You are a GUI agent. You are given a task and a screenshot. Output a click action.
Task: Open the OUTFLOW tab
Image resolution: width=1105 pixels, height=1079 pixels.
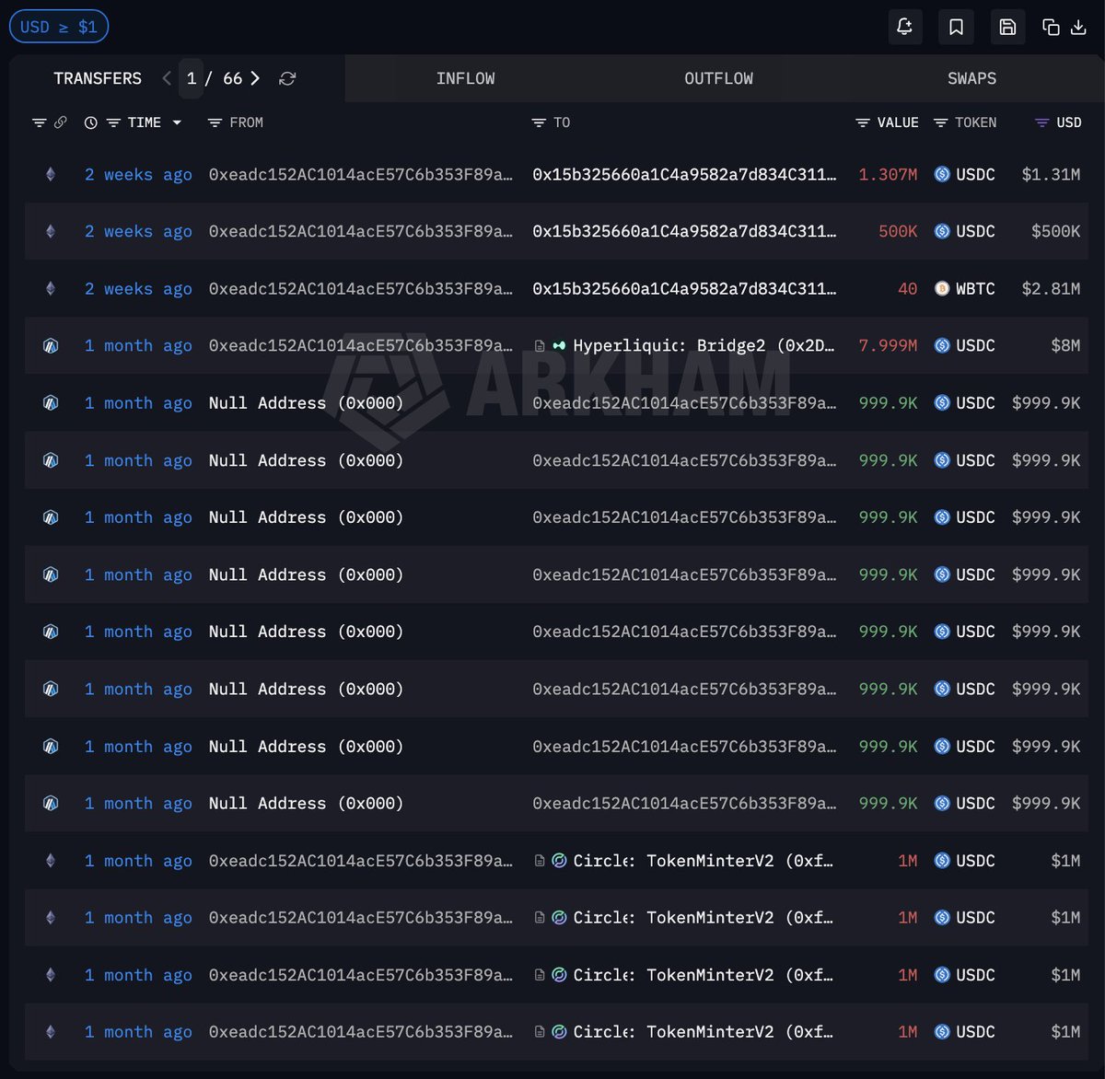coord(718,78)
